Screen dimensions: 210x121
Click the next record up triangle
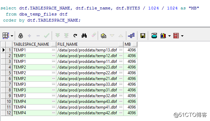(x=121, y=36)
